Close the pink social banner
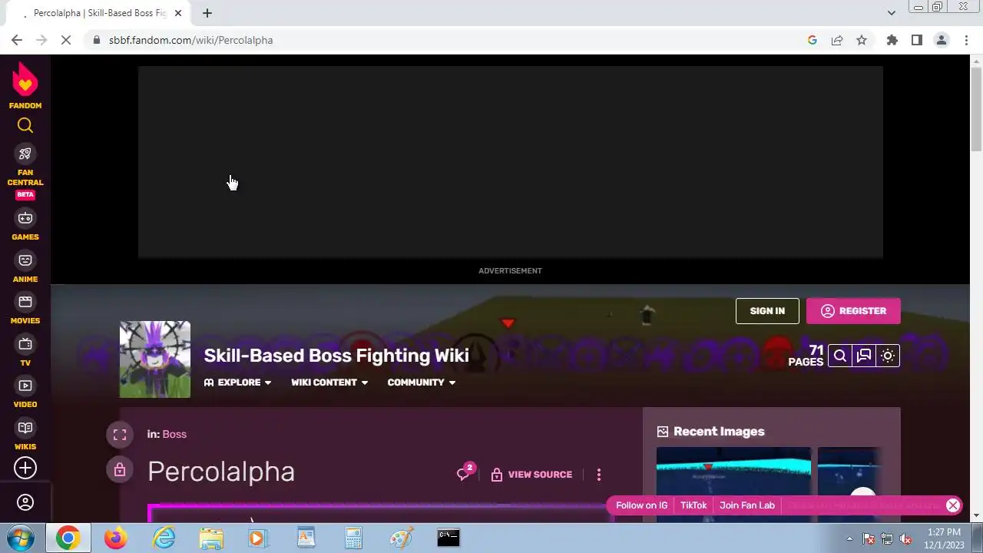983x553 pixels. pos(953,505)
